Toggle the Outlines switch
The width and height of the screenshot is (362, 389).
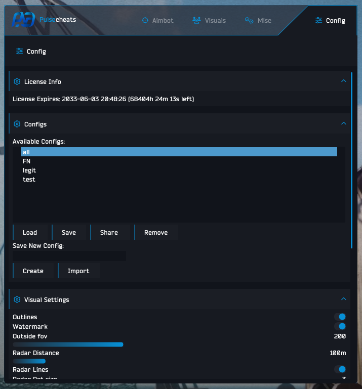point(340,317)
